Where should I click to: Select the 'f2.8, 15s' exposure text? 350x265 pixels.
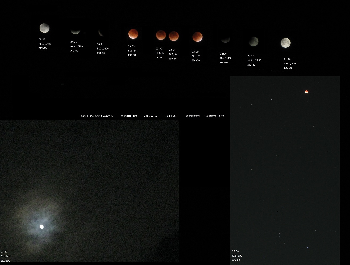[x=237, y=256]
